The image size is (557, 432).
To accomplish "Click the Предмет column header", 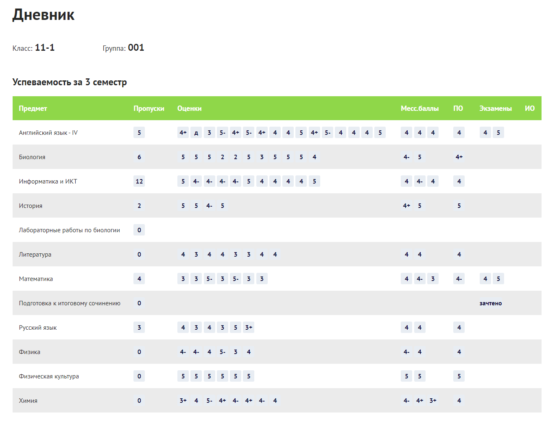I will click(x=33, y=108).
